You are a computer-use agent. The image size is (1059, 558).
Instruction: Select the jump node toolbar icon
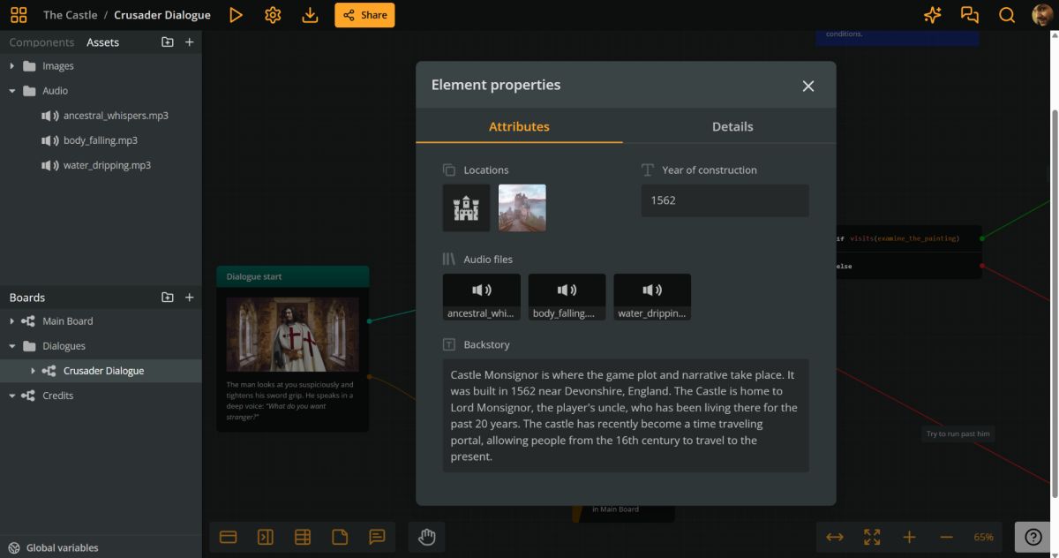(x=265, y=537)
